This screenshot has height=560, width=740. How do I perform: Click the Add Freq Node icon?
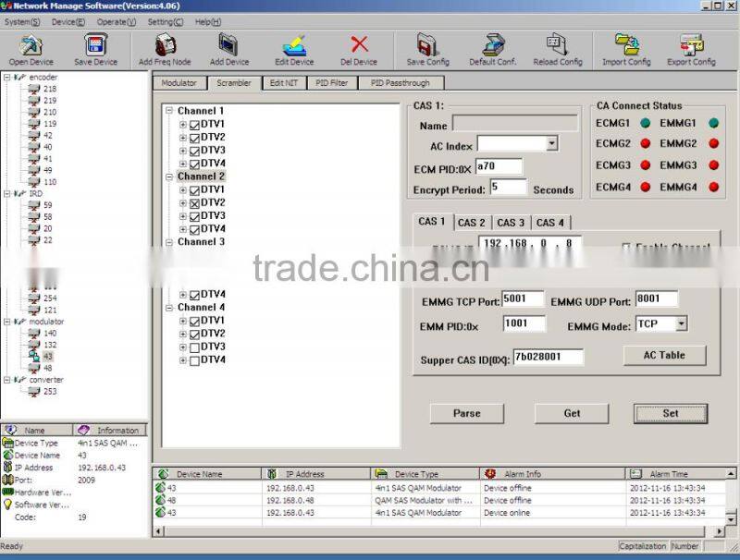coord(165,46)
